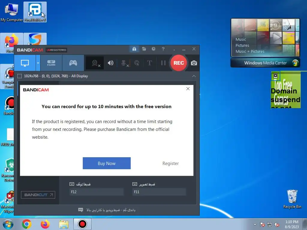Viewport: 307px width, 230px height.
Task: Select Bandicam screen recording mode
Action: (x=25, y=63)
